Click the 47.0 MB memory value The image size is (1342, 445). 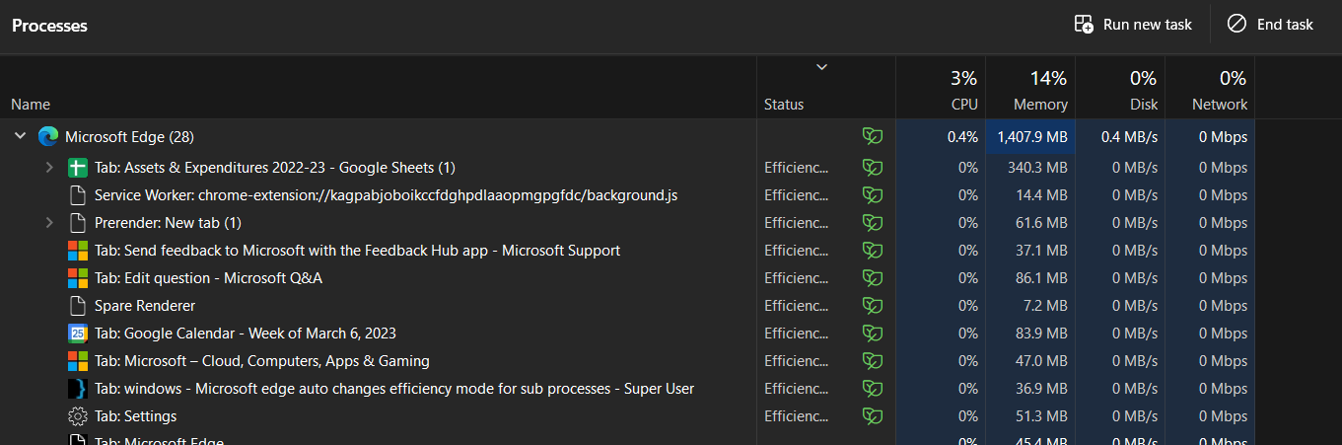coord(1042,361)
